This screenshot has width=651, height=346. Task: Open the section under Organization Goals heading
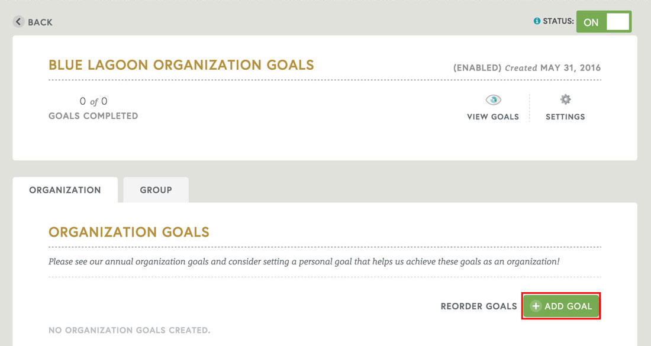[x=128, y=232]
